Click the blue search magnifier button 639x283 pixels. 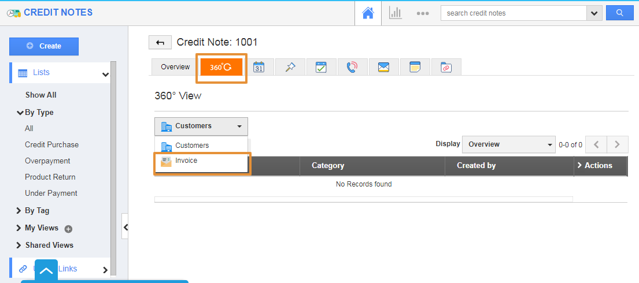coord(619,13)
